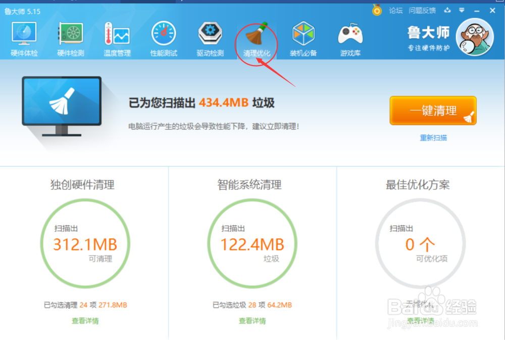
Task: View details under 智能系统清理
Action: tap(252, 321)
